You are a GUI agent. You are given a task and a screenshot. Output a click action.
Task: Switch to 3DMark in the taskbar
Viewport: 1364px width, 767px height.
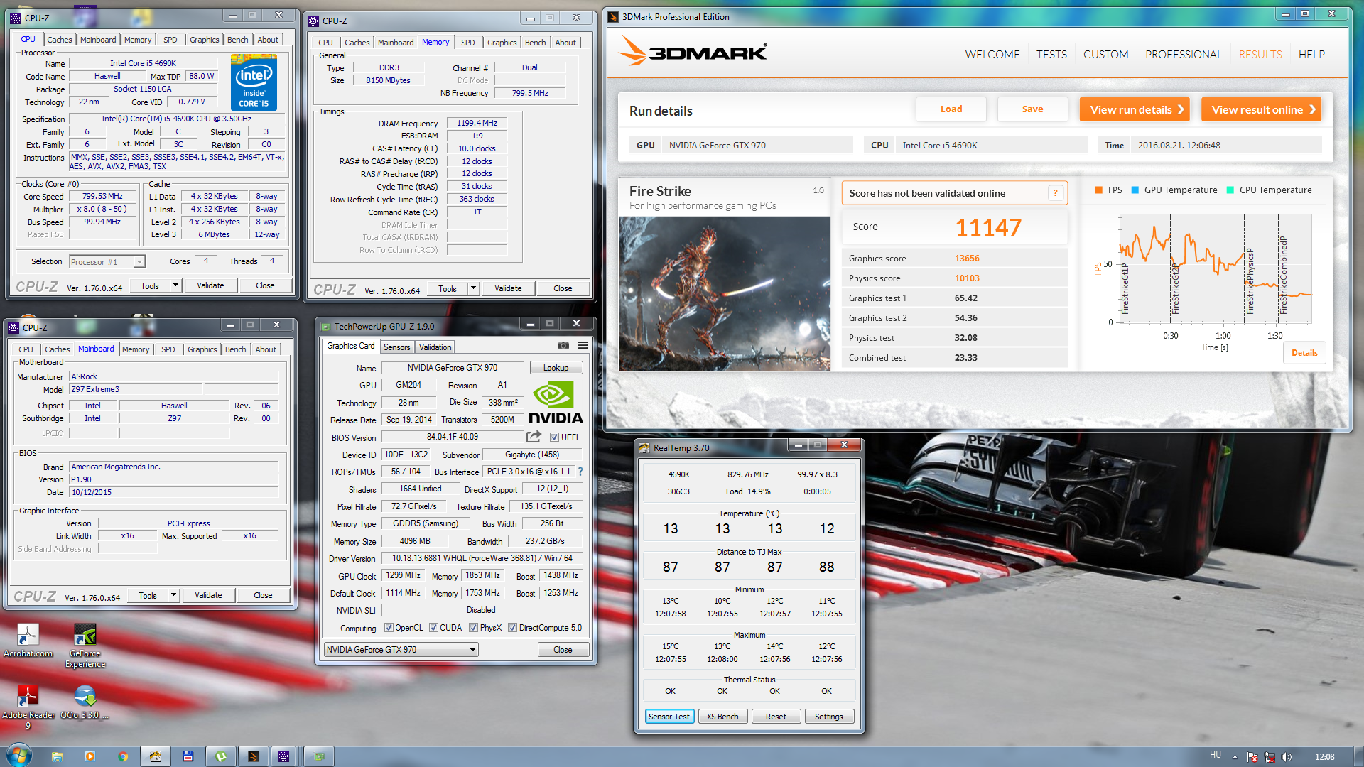(x=254, y=756)
